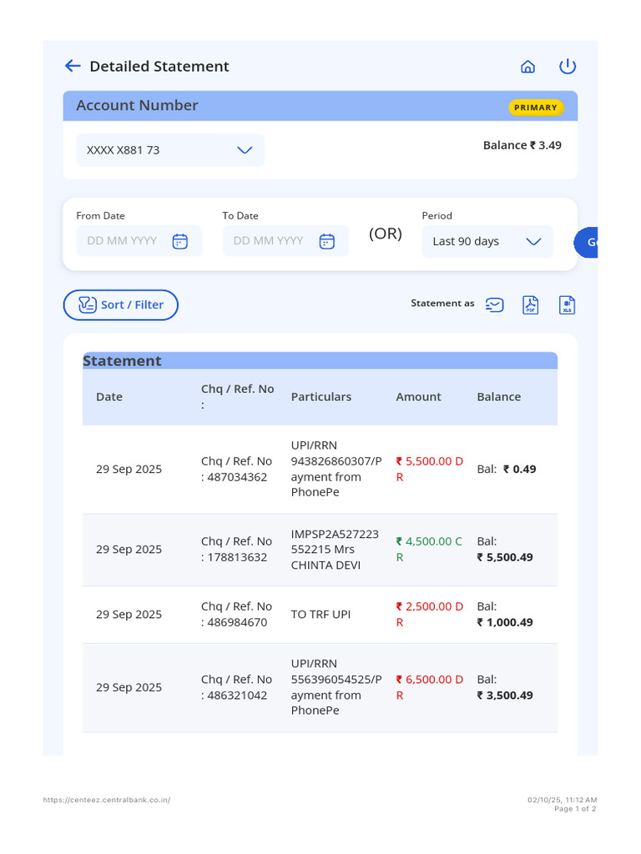Viewport: 641px width, 854px height.
Task: Click the balance ₹ 5,500.49 cell
Action: pyautogui.click(x=505, y=549)
